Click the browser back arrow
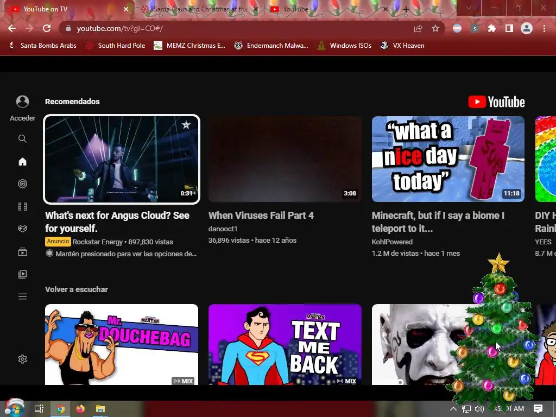The width and height of the screenshot is (556, 417). pyautogui.click(x=12, y=28)
